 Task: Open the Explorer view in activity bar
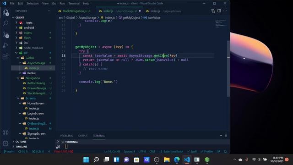tap(5, 12)
